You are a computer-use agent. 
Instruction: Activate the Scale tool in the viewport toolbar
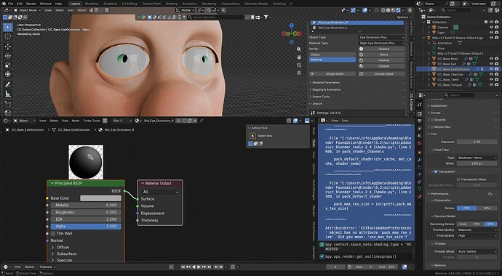tap(8, 65)
